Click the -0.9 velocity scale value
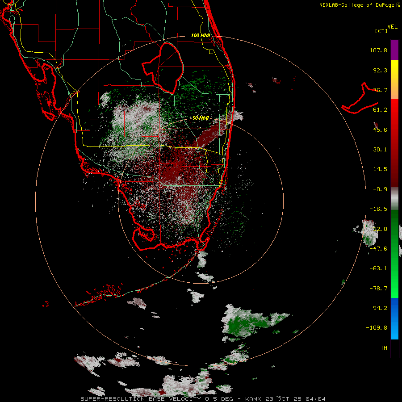 (x=380, y=189)
